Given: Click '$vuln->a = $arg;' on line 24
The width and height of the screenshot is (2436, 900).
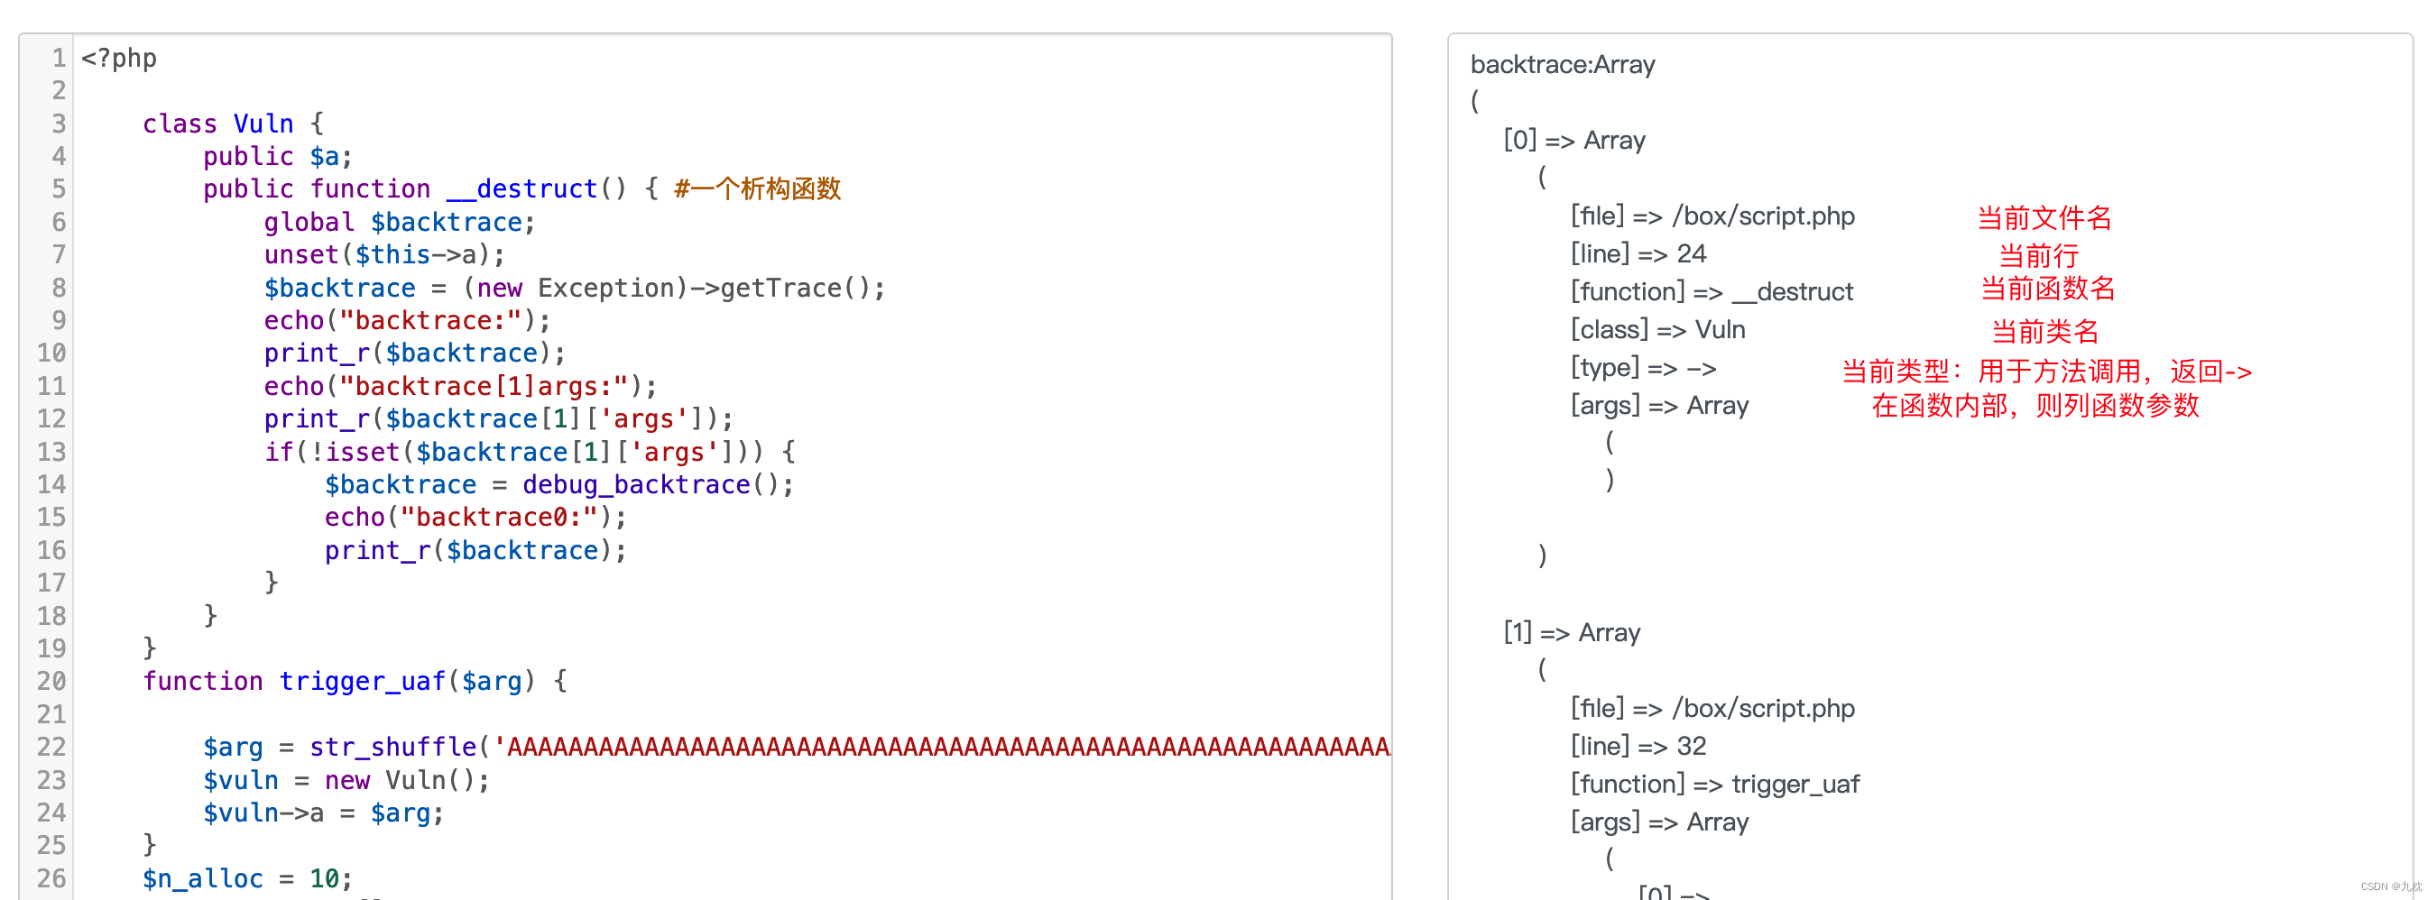Looking at the screenshot, I should (323, 813).
